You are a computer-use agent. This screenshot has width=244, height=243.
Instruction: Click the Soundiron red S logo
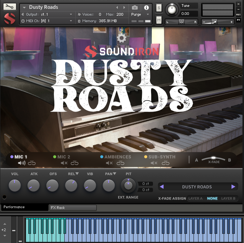[10, 19]
